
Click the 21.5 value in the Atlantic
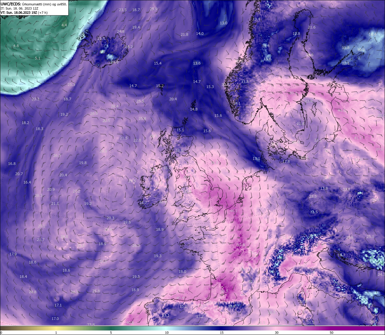124,138
